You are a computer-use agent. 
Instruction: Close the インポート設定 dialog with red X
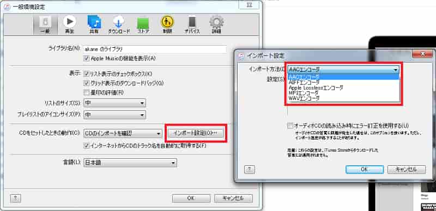click(422, 54)
